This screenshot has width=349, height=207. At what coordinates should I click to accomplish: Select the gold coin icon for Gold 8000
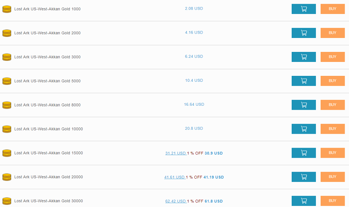(x=7, y=105)
